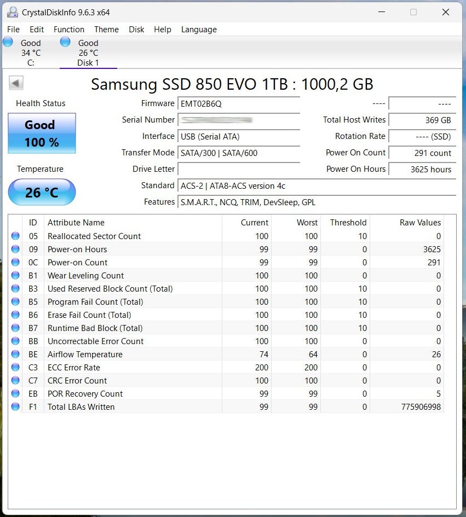Screen dimensions: 466x517
Task: Click the Health Status label
Action: [x=41, y=103]
